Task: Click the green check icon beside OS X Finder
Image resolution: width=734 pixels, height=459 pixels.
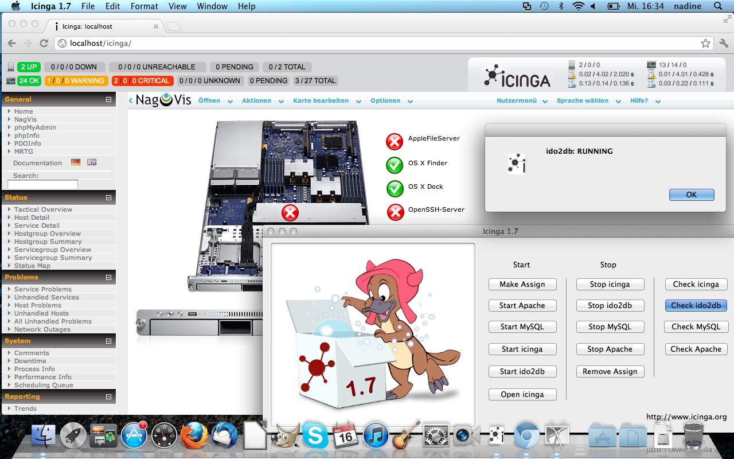Action: 395,165
